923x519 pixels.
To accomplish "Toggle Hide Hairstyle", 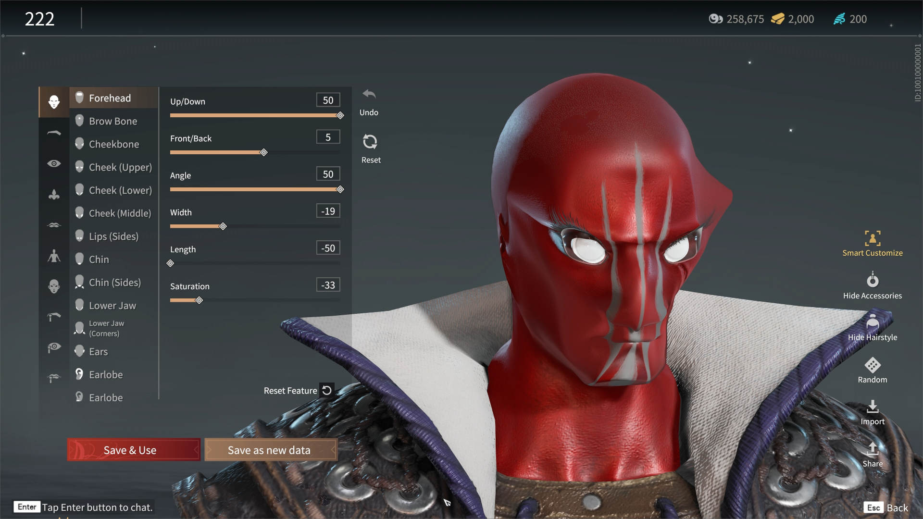I will click(x=872, y=322).
